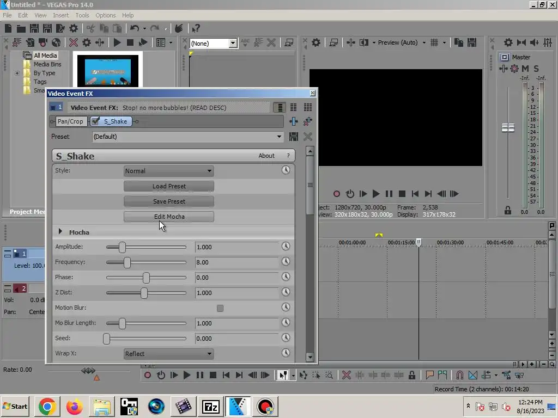Open Project Properties gear in main toolbar
The height and width of the screenshot is (418, 558).
[74, 28]
